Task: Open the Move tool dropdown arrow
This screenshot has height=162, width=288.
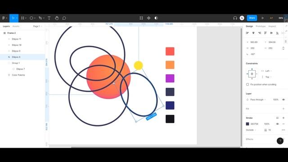Action: (x=17, y=18)
